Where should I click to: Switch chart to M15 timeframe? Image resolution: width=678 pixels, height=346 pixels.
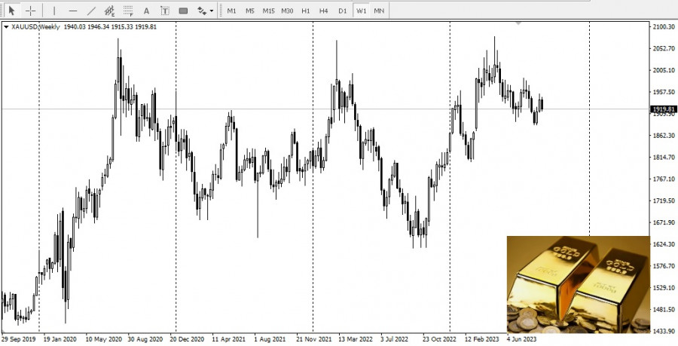[268, 11]
